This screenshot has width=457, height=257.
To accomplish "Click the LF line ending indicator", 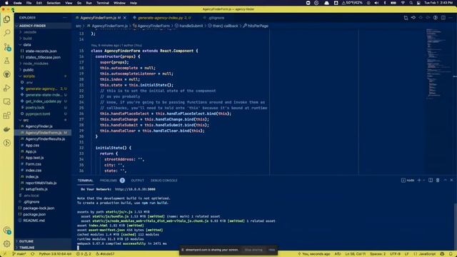I will pos(406,254).
